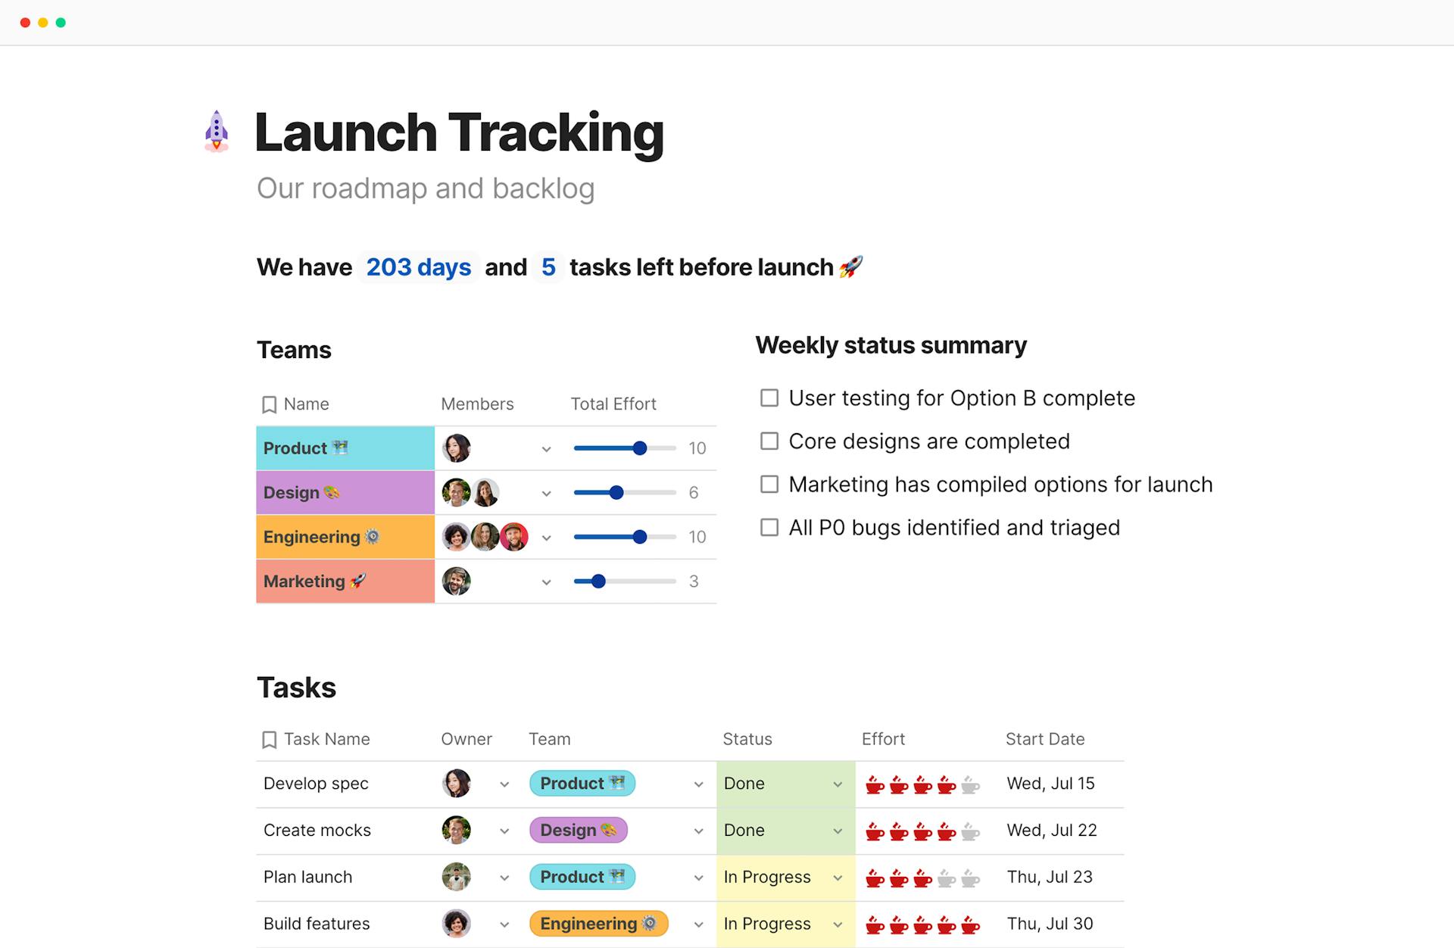The width and height of the screenshot is (1454, 948).
Task: Click the Marketing team member avatar
Action: [x=456, y=581]
